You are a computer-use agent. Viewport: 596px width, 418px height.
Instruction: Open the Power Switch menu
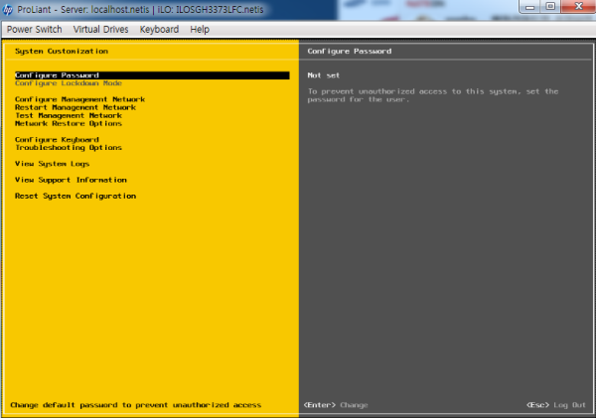pos(34,29)
